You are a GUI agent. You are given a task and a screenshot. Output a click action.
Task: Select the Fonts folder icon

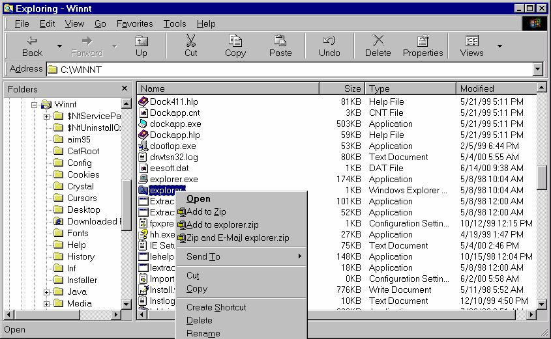click(x=58, y=233)
